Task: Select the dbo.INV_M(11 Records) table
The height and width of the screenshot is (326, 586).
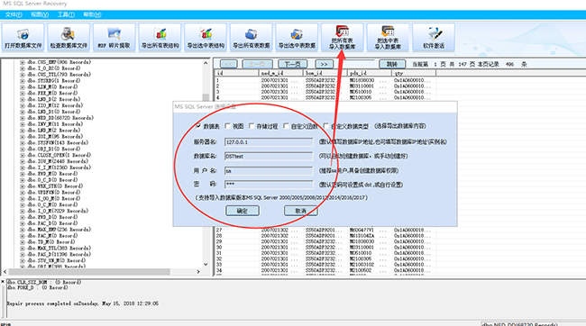Action: click(55, 124)
